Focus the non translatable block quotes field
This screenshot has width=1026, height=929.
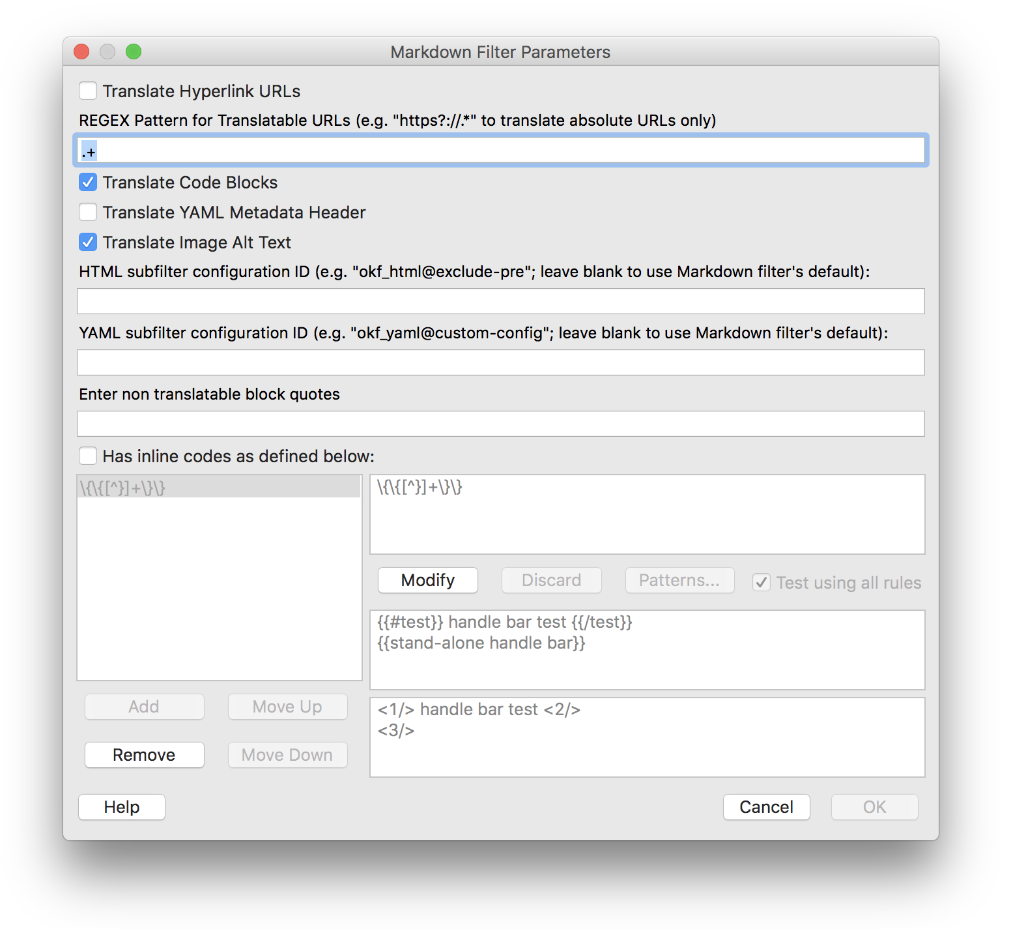tap(500, 424)
